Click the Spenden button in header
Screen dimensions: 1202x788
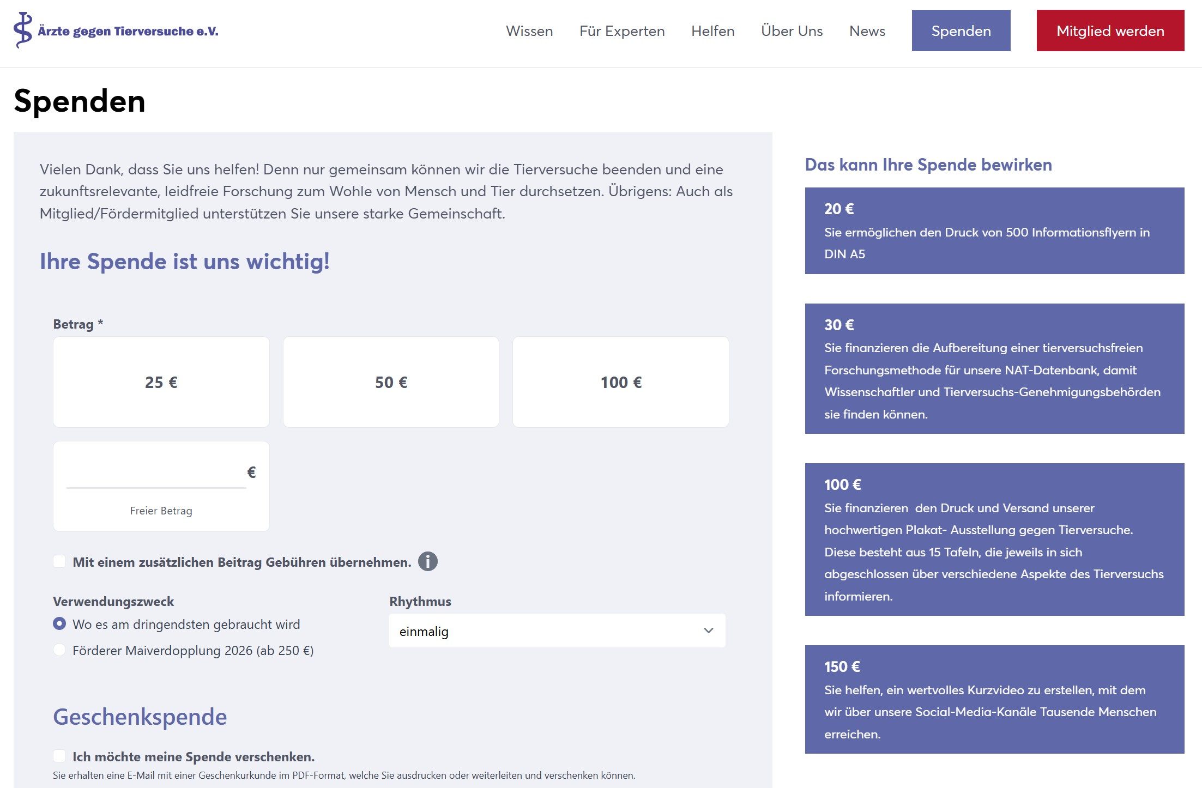pyautogui.click(x=961, y=31)
